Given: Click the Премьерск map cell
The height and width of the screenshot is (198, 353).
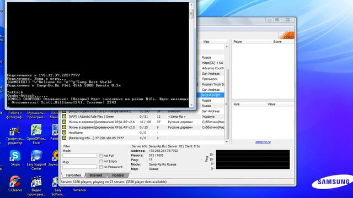Looking at the screenshot, I should tap(210, 79).
